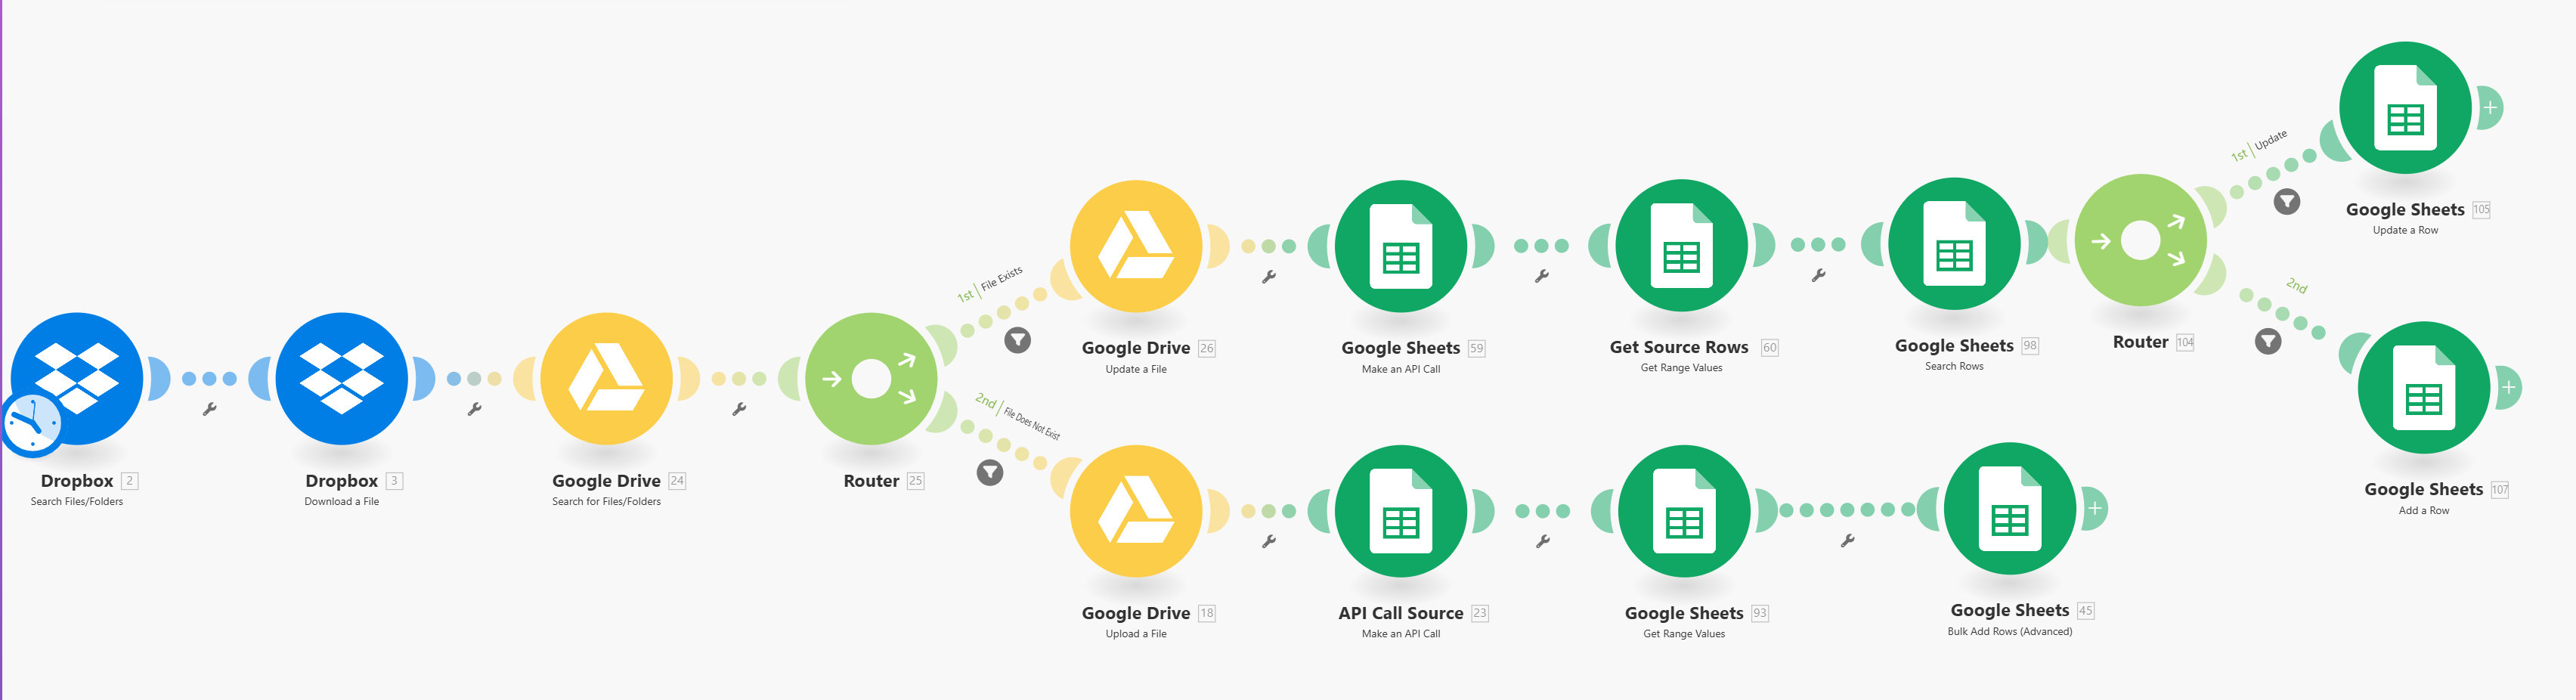Click the "Update a File" subtitle text
This screenshot has height=700, width=2576.
coord(1136,370)
